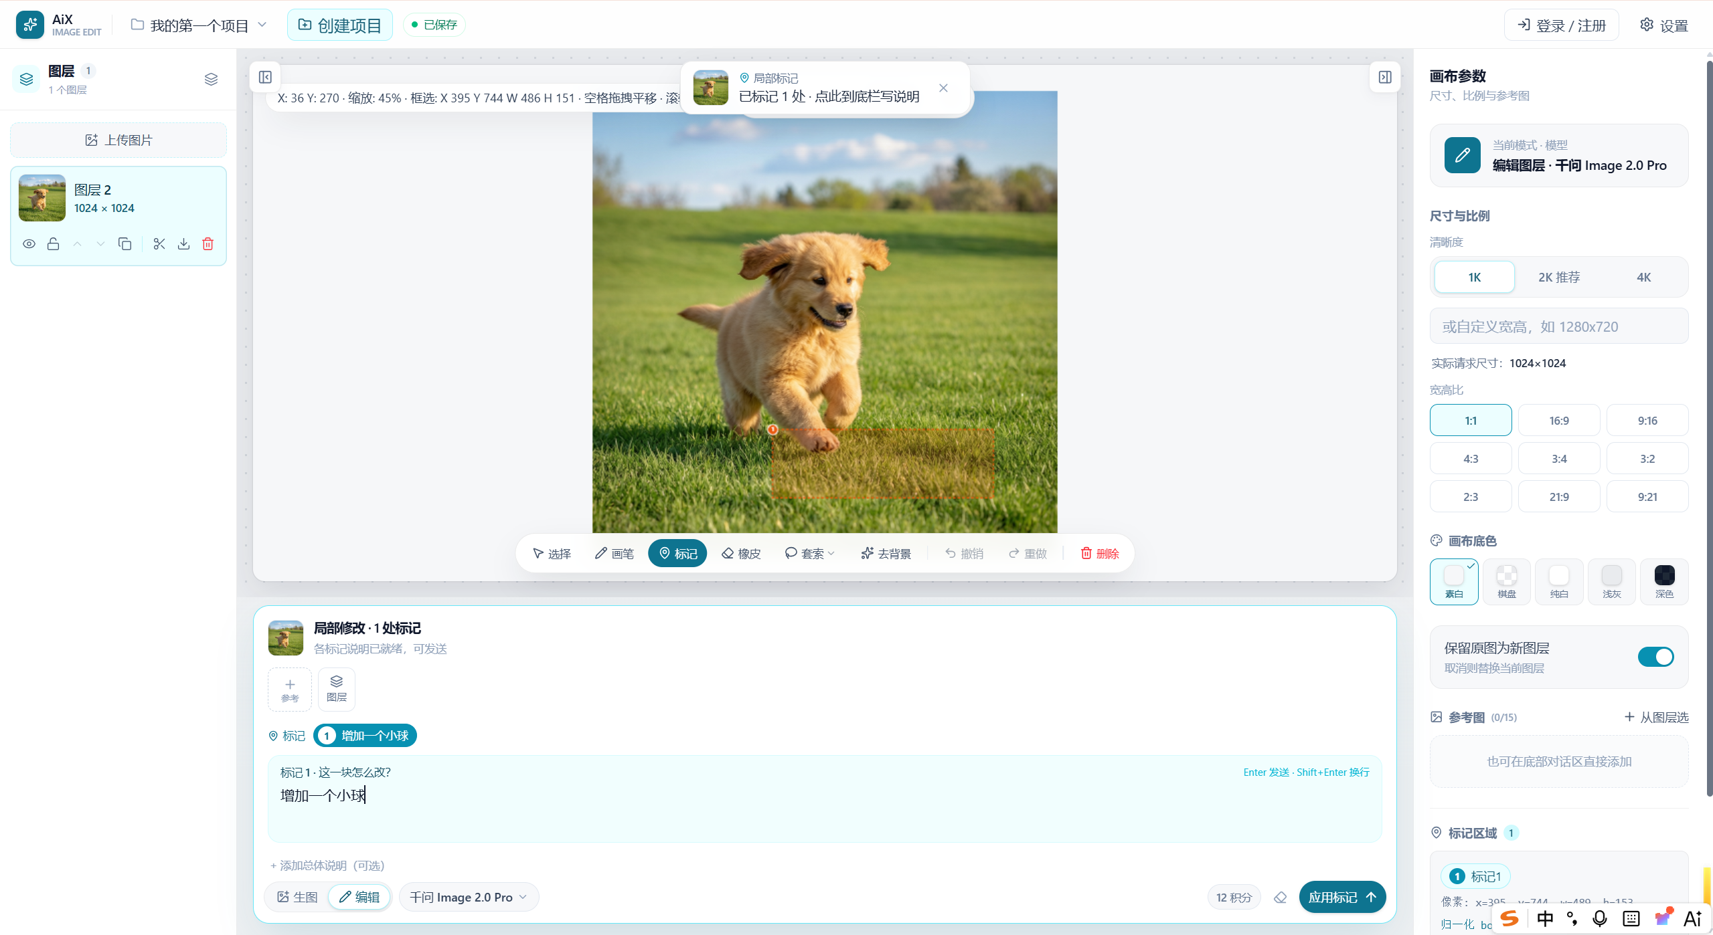Image resolution: width=1713 pixels, height=935 pixels.
Task: Delete 图层 2 using the red trash icon
Action: [208, 244]
